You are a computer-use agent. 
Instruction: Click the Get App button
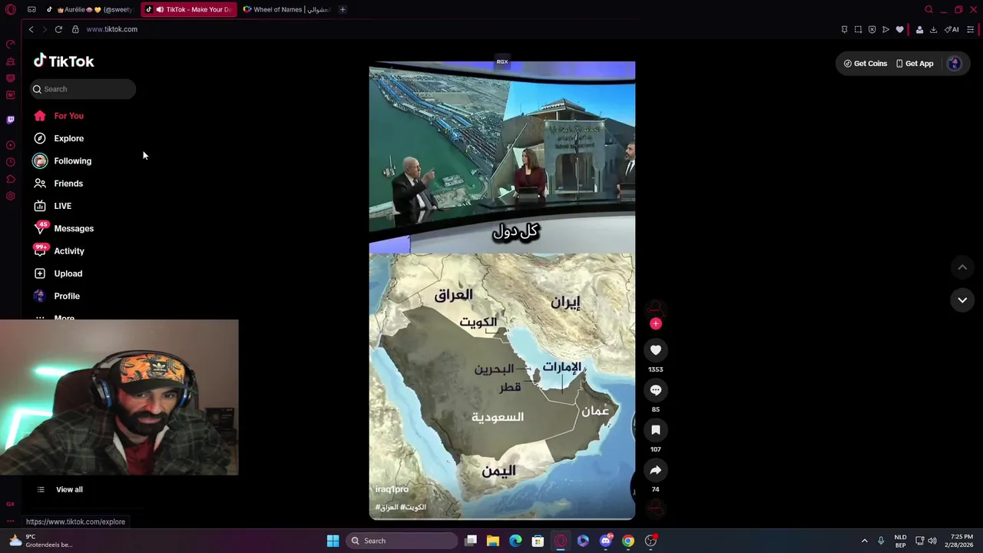point(914,64)
